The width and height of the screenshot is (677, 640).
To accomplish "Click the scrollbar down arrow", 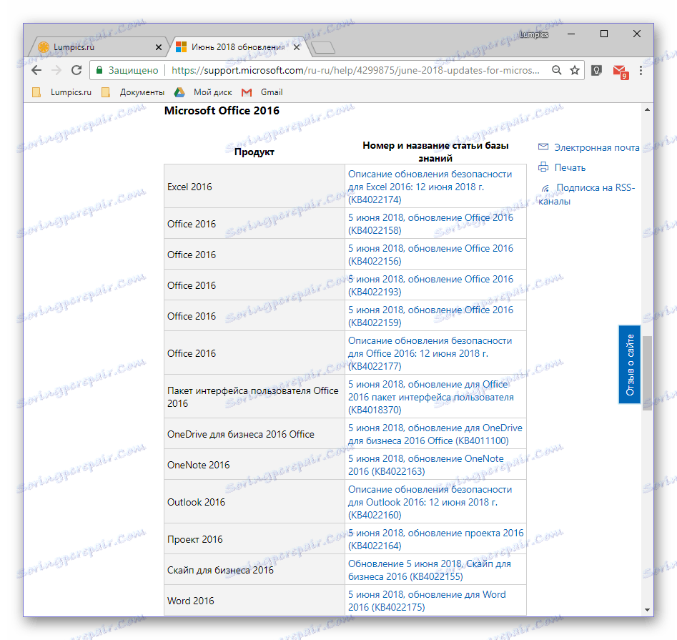I will (x=647, y=610).
